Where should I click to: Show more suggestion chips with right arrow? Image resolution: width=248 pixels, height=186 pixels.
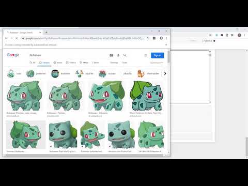click(165, 73)
